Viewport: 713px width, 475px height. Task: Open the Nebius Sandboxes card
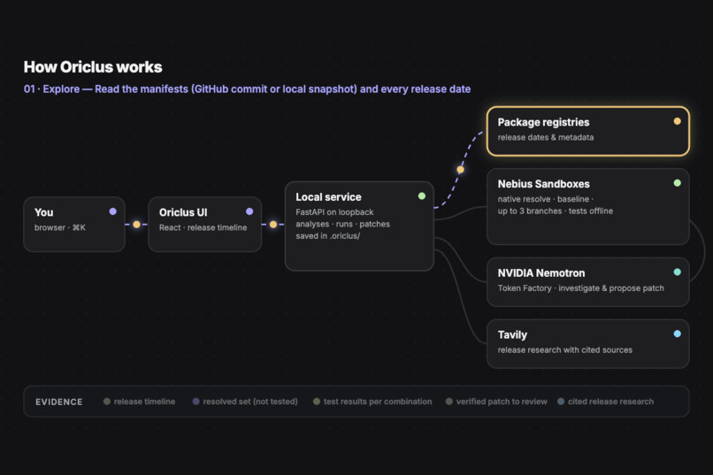(588, 207)
